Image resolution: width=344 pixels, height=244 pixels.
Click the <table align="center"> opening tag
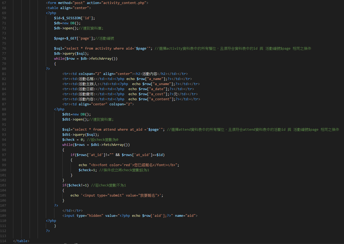68,8
